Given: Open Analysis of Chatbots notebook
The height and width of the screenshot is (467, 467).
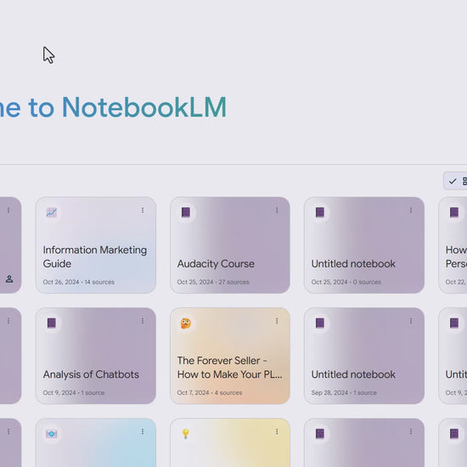Looking at the screenshot, I should point(96,356).
